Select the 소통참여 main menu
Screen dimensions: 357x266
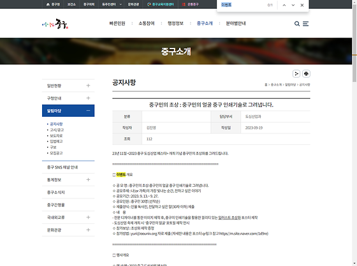tap(147, 23)
